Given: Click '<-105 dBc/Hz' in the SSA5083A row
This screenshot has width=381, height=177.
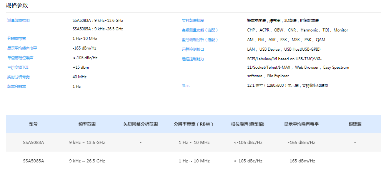Looking at the screenshot, I should pyautogui.click(x=248, y=142).
